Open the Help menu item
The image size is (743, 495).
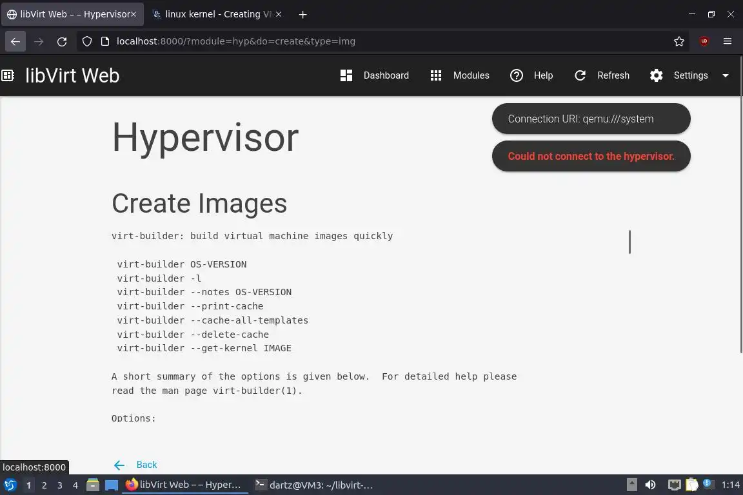(543, 75)
